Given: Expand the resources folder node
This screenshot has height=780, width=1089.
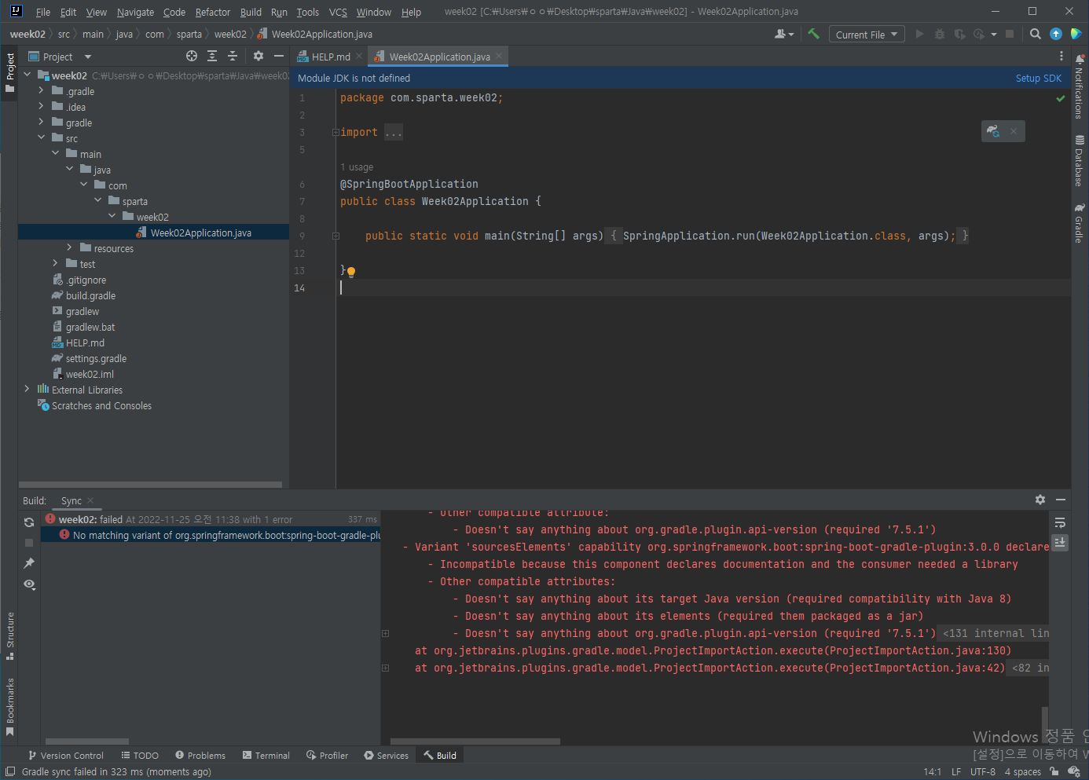Looking at the screenshot, I should click(x=69, y=248).
